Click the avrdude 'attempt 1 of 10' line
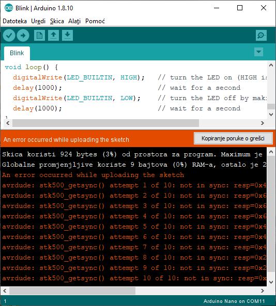 pyautogui.click(x=134, y=185)
